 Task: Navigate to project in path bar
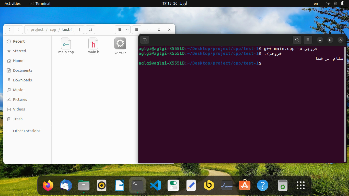(x=37, y=30)
